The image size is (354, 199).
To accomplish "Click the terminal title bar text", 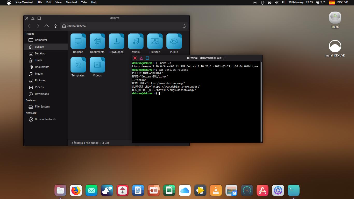I will coord(205,58).
